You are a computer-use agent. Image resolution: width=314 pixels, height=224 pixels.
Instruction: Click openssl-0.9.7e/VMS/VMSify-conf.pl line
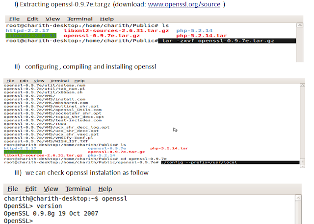pyautogui.click(x=49, y=138)
